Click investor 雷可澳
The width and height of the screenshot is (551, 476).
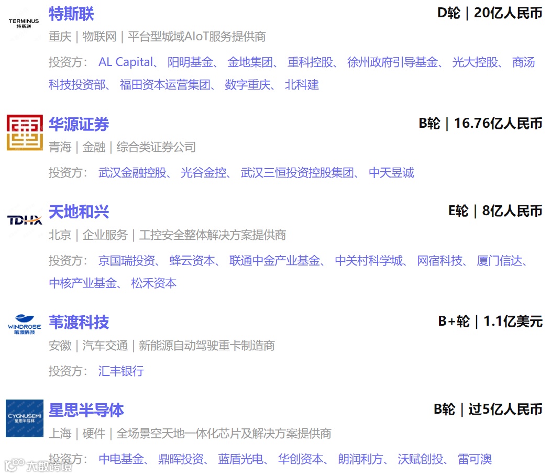coord(475,459)
